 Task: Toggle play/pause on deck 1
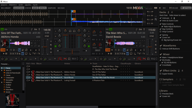[5, 53]
